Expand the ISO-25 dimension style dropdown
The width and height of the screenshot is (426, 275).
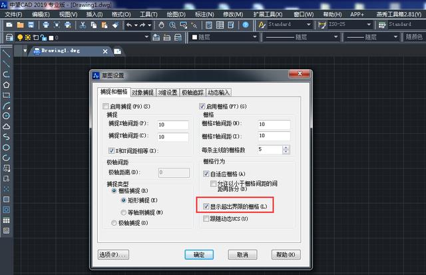pos(369,25)
